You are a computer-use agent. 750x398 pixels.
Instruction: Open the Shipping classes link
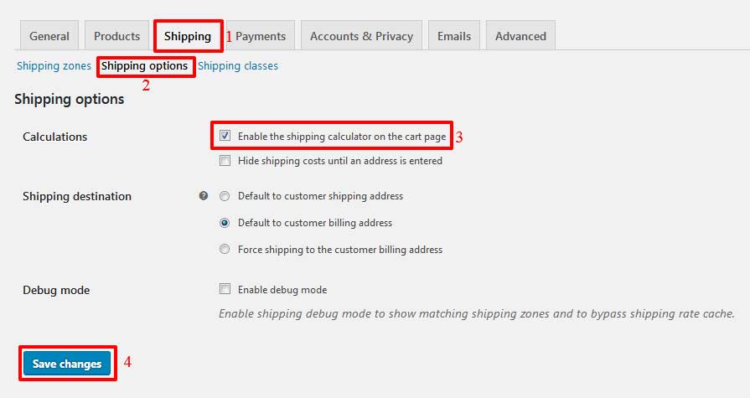238,65
